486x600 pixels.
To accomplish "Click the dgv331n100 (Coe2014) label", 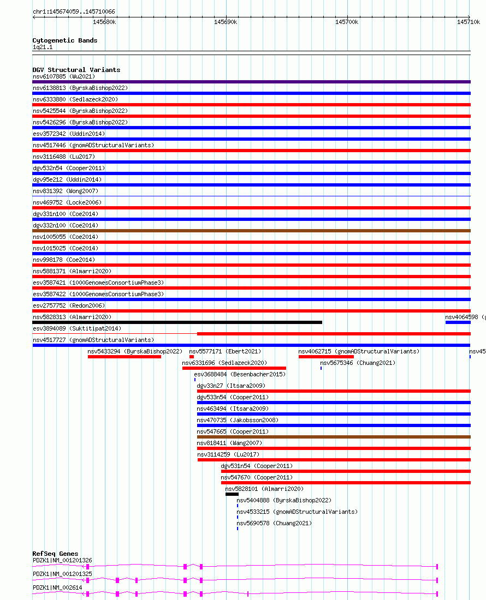I will pyautogui.click(x=66, y=214).
